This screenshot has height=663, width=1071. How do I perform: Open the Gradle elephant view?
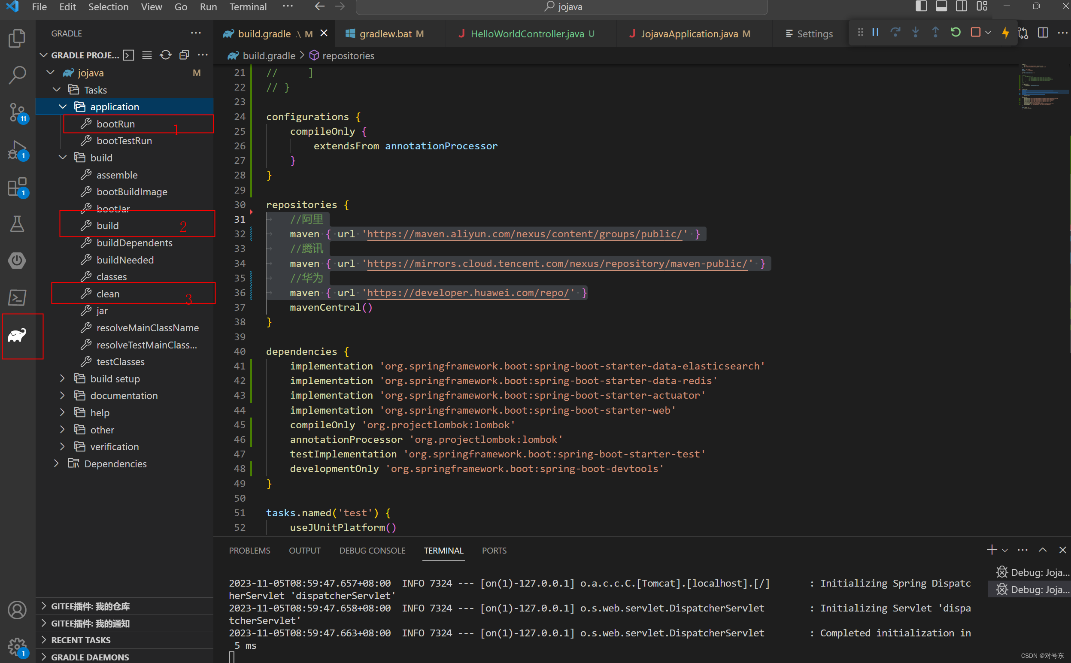(x=17, y=336)
